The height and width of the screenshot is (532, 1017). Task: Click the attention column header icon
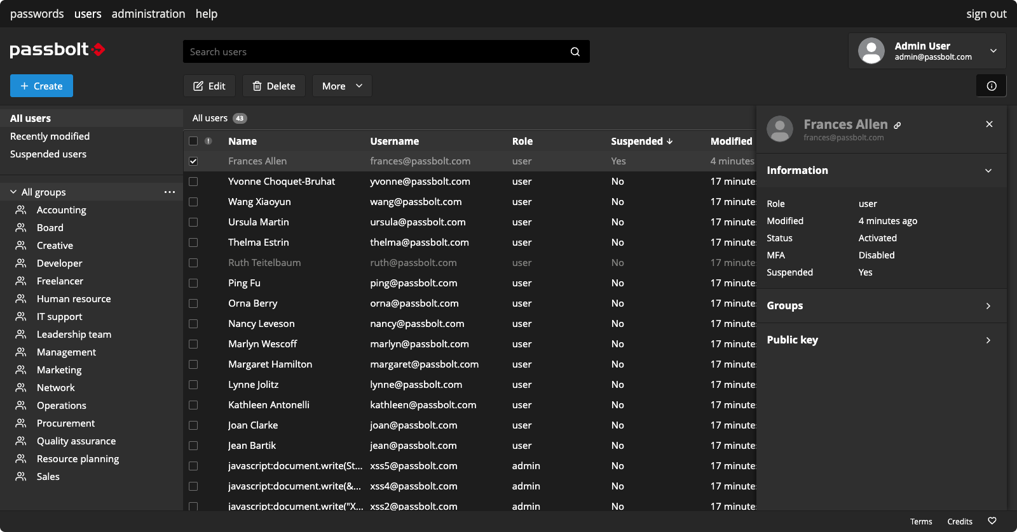(208, 141)
